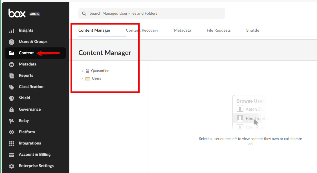Navigate to Reports
Image resolution: width=317 pixels, height=173 pixels.
tap(26, 75)
